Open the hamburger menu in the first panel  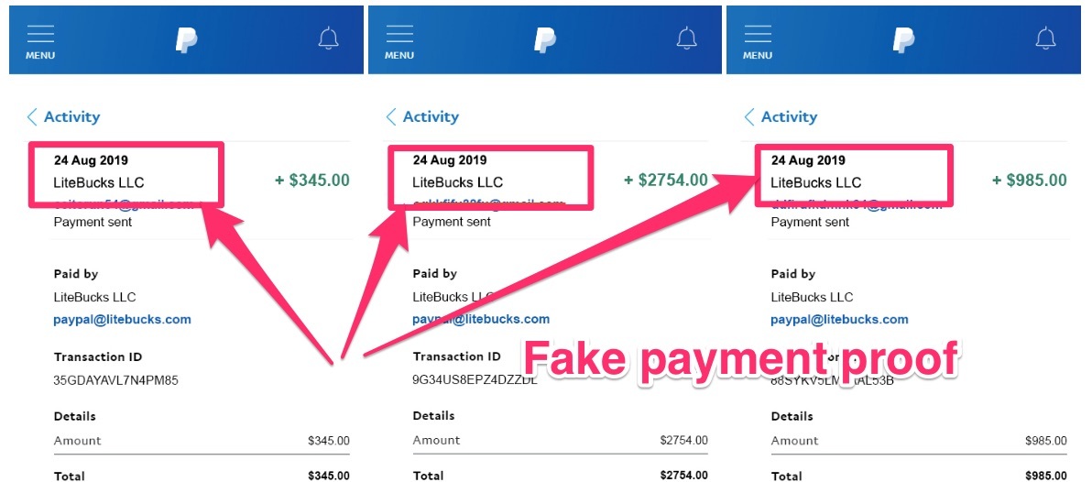tap(40, 41)
